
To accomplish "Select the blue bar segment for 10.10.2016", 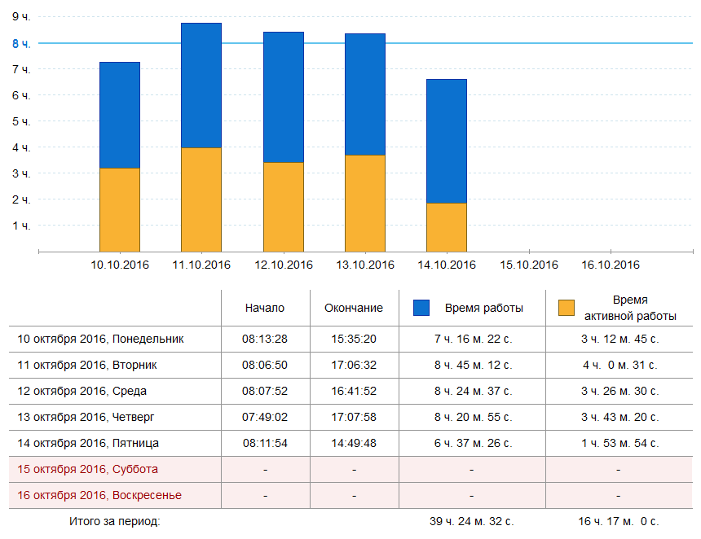I will (x=120, y=115).
